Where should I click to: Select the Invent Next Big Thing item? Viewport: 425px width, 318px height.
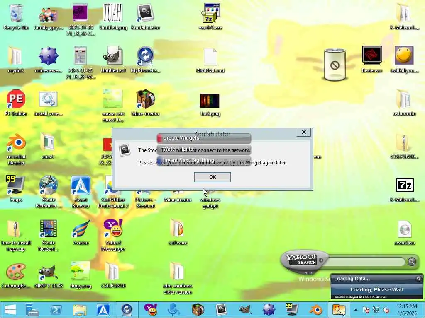204,160
